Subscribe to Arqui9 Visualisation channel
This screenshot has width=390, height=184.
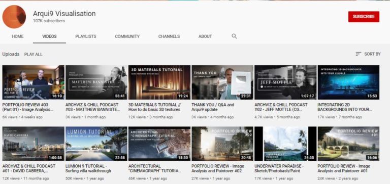click(364, 17)
